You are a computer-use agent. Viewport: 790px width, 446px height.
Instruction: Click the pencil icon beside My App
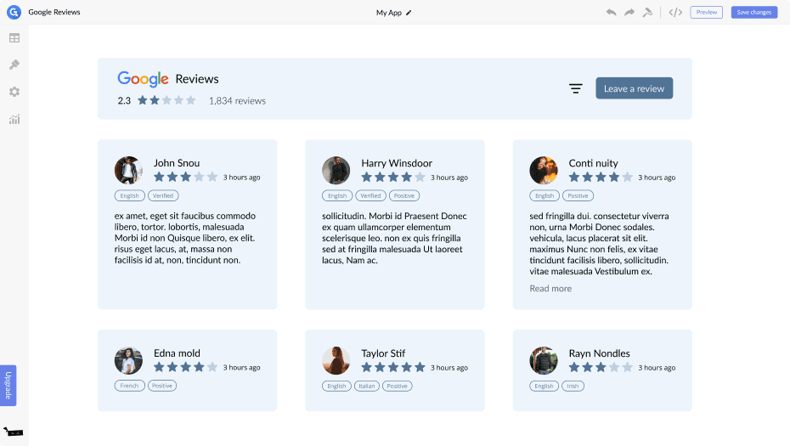(409, 13)
